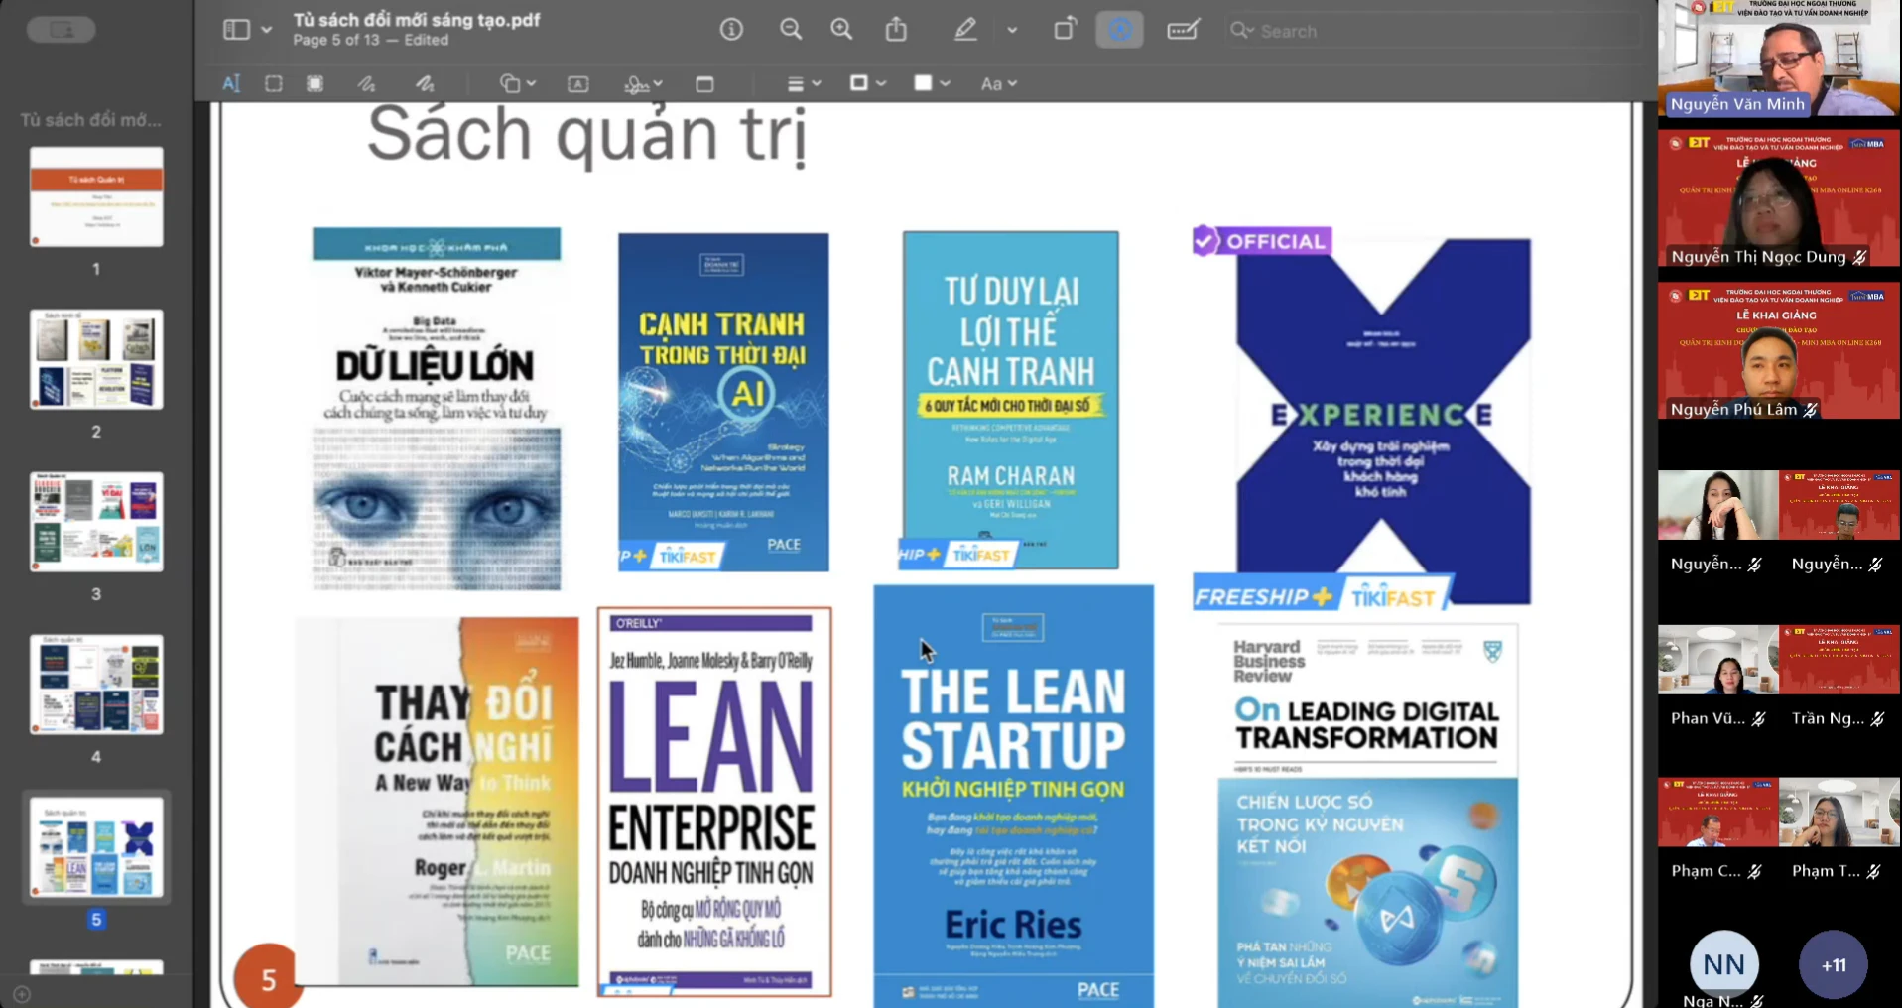Screen dimensions: 1902x1008
Task: Click the 'Sách quản trị' page heading
Action: point(587,136)
